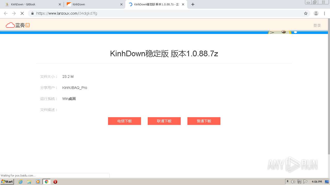Open the Chrome three-dot menu

point(324,13)
